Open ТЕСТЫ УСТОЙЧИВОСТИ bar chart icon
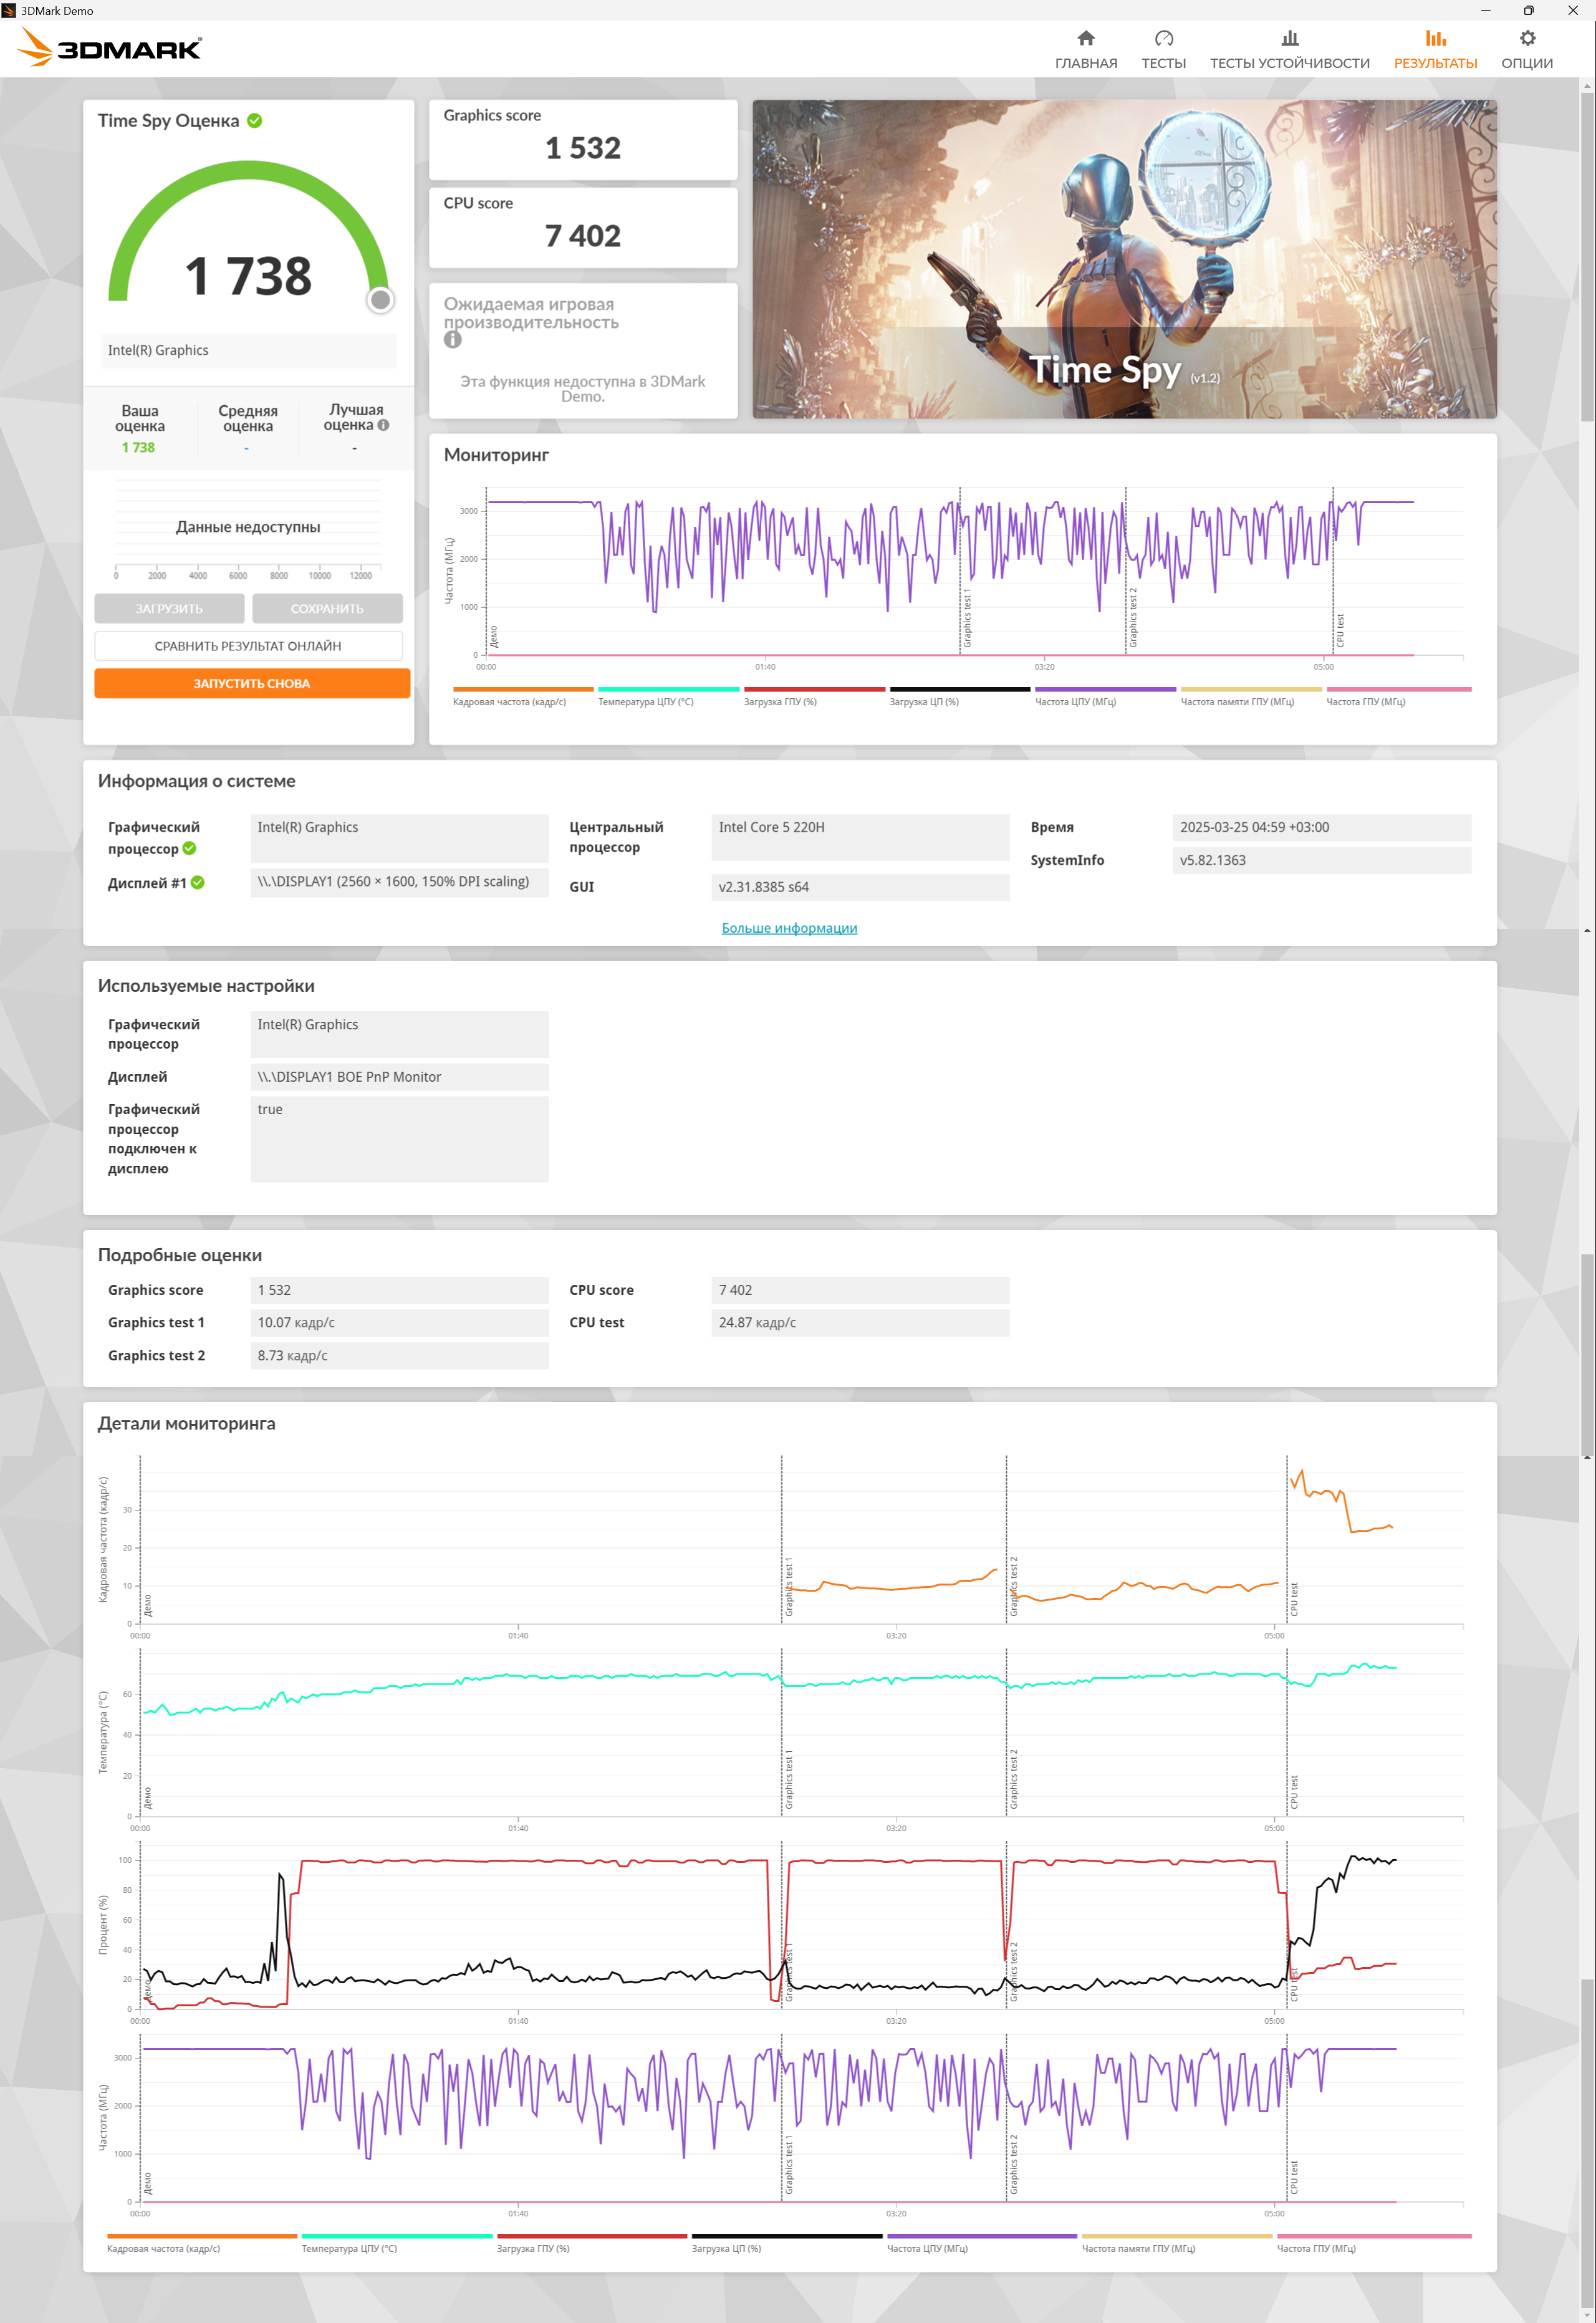 [1289, 38]
